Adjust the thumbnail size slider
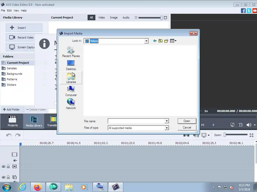The width and height of the screenshot is (257, 192). point(161,18)
